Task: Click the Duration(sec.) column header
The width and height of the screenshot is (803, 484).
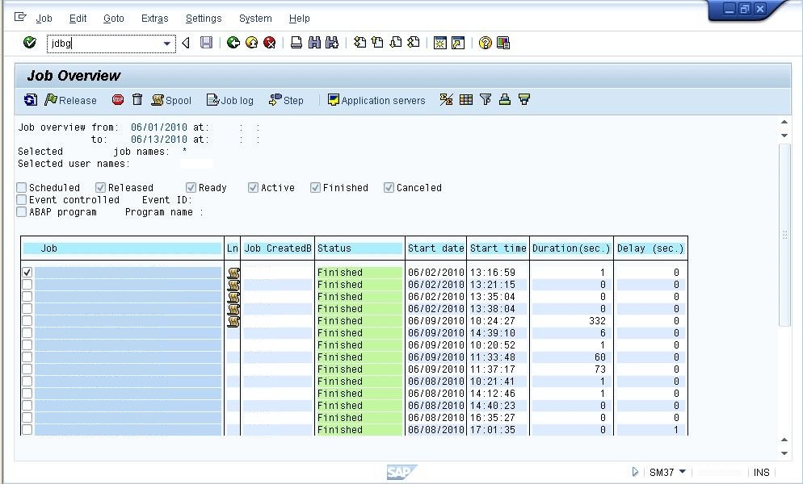Action: click(571, 248)
